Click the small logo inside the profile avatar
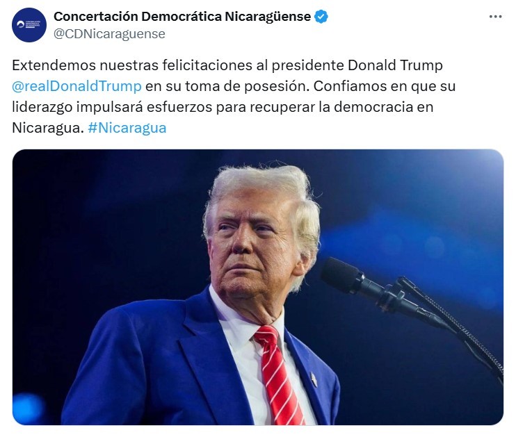The height and width of the screenshot is (437, 516). pos(29,24)
